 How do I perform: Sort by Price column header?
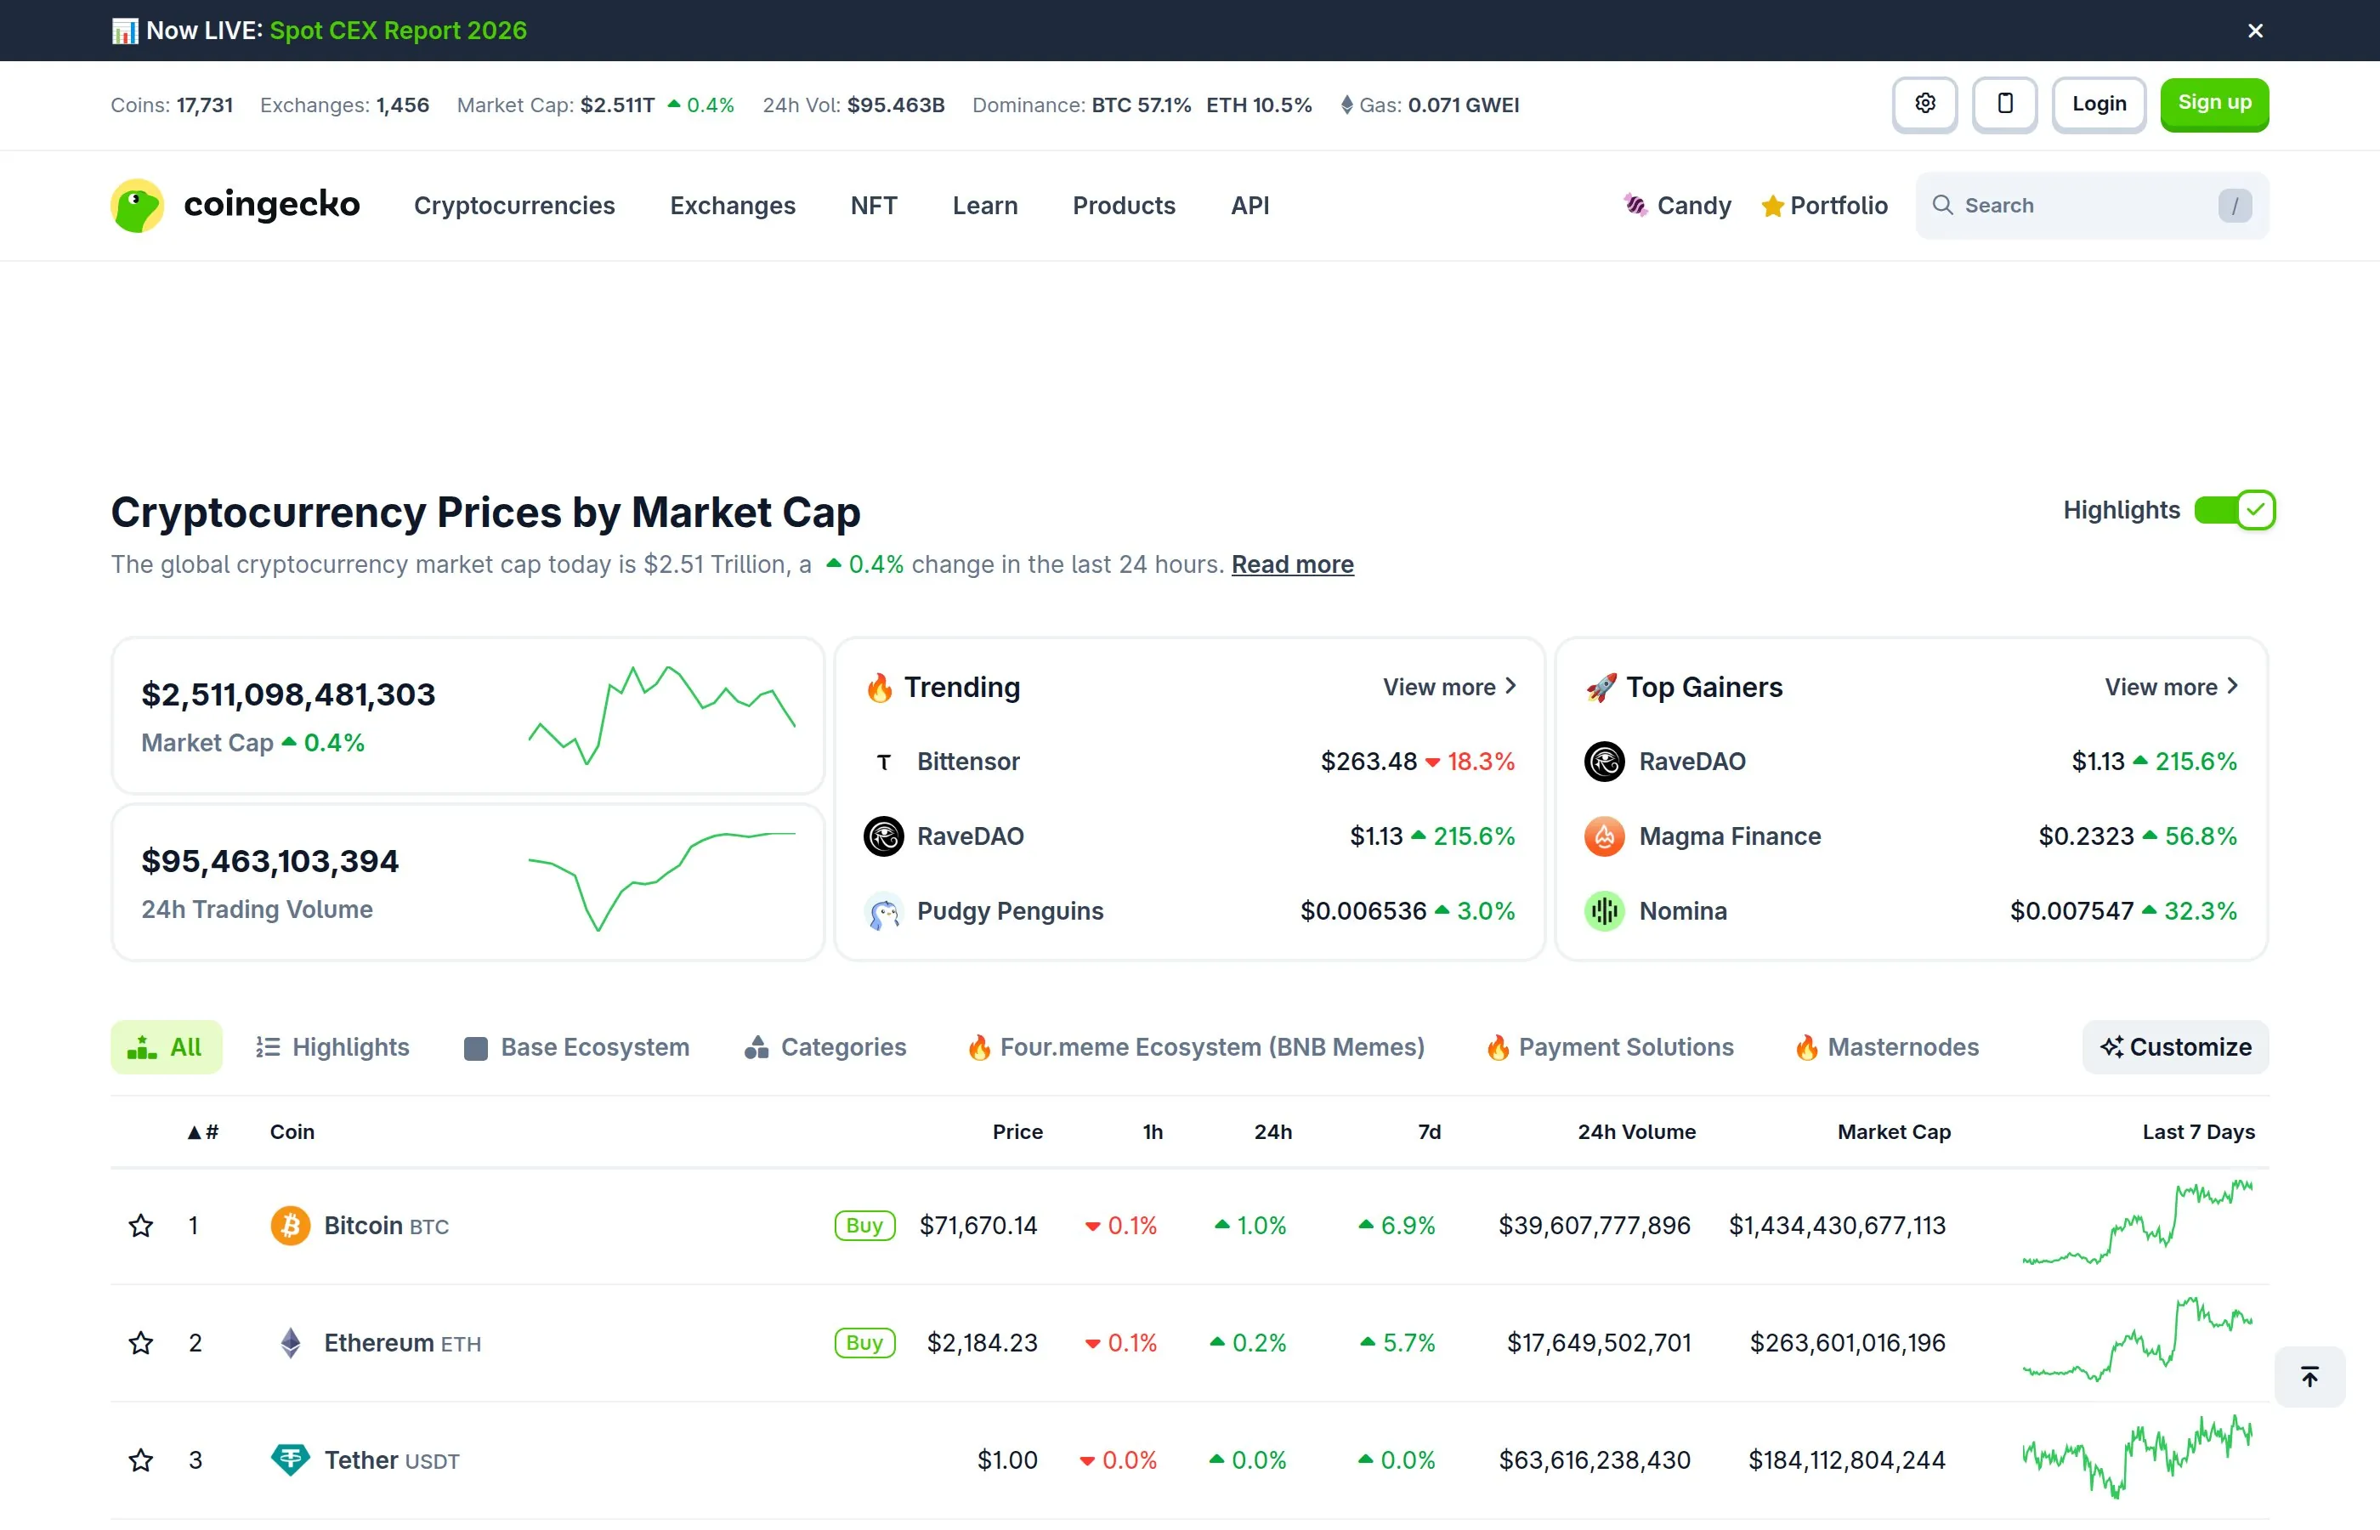[x=1017, y=1131]
